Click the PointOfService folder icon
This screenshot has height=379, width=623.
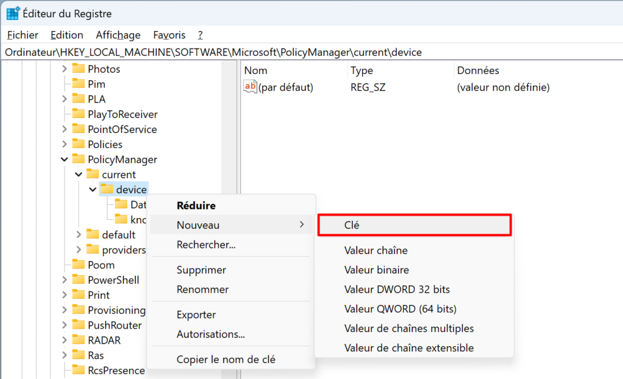[78, 129]
